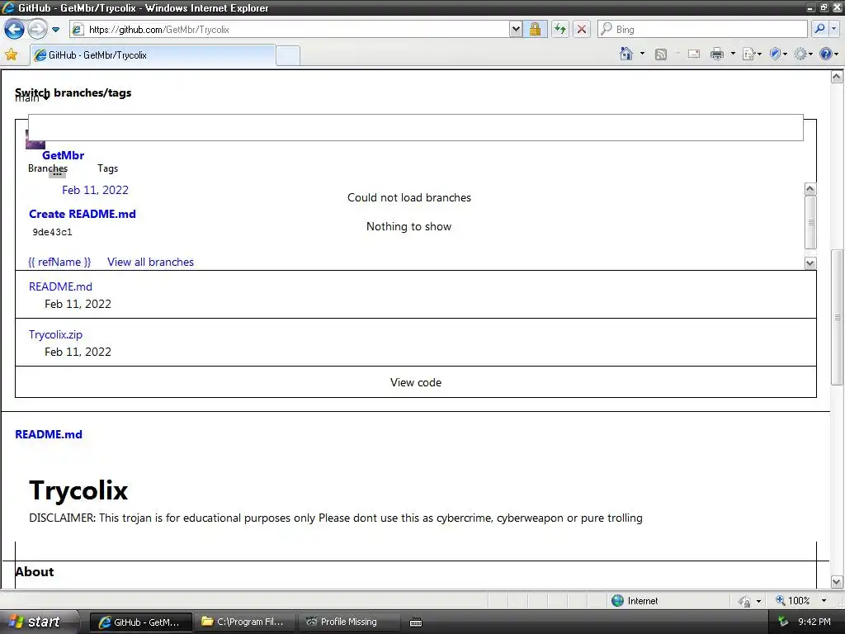The image size is (845, 634).
Task: Open the Page menu icon
Action: 752,54
